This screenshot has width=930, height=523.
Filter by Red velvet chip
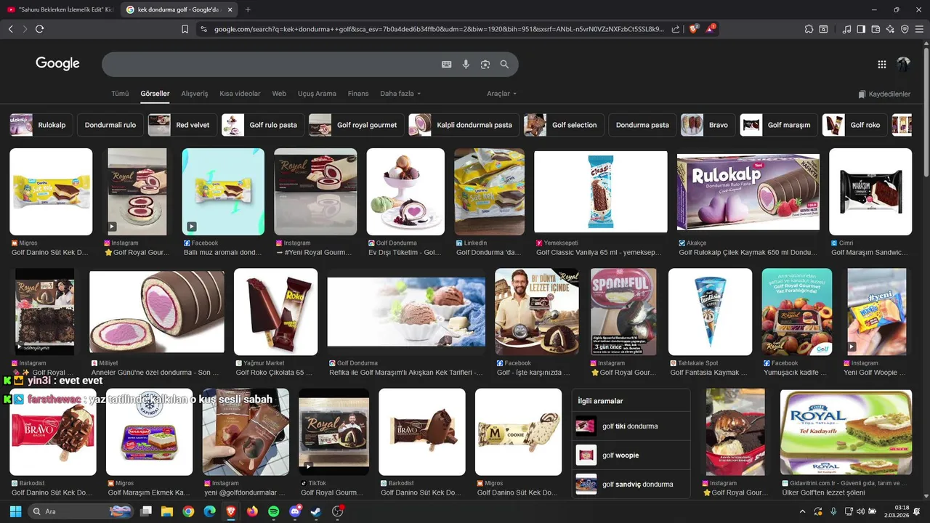(x=182, y=125)
